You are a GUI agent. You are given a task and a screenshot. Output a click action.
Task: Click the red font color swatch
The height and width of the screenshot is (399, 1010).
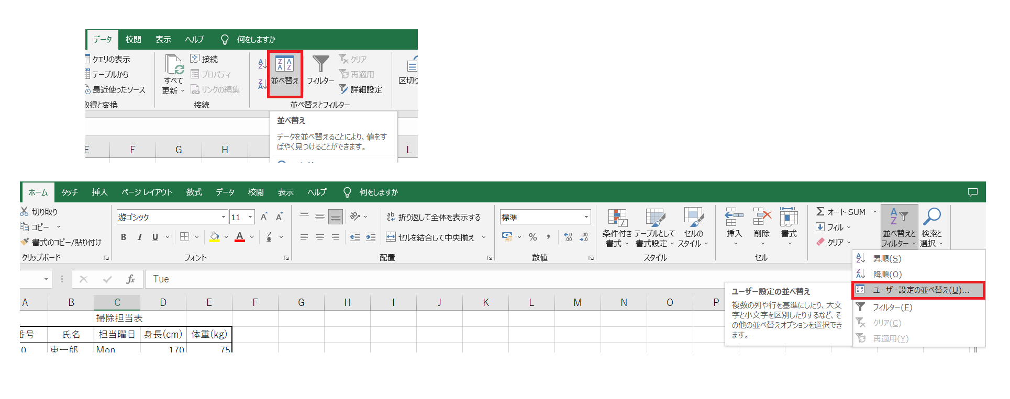pos(240,237)
